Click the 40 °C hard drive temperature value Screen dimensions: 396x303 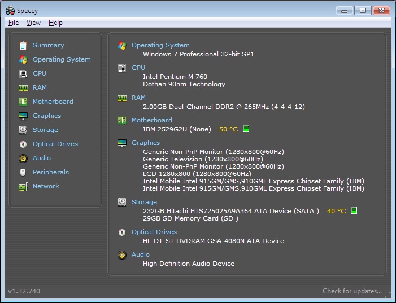pos(336,211)
